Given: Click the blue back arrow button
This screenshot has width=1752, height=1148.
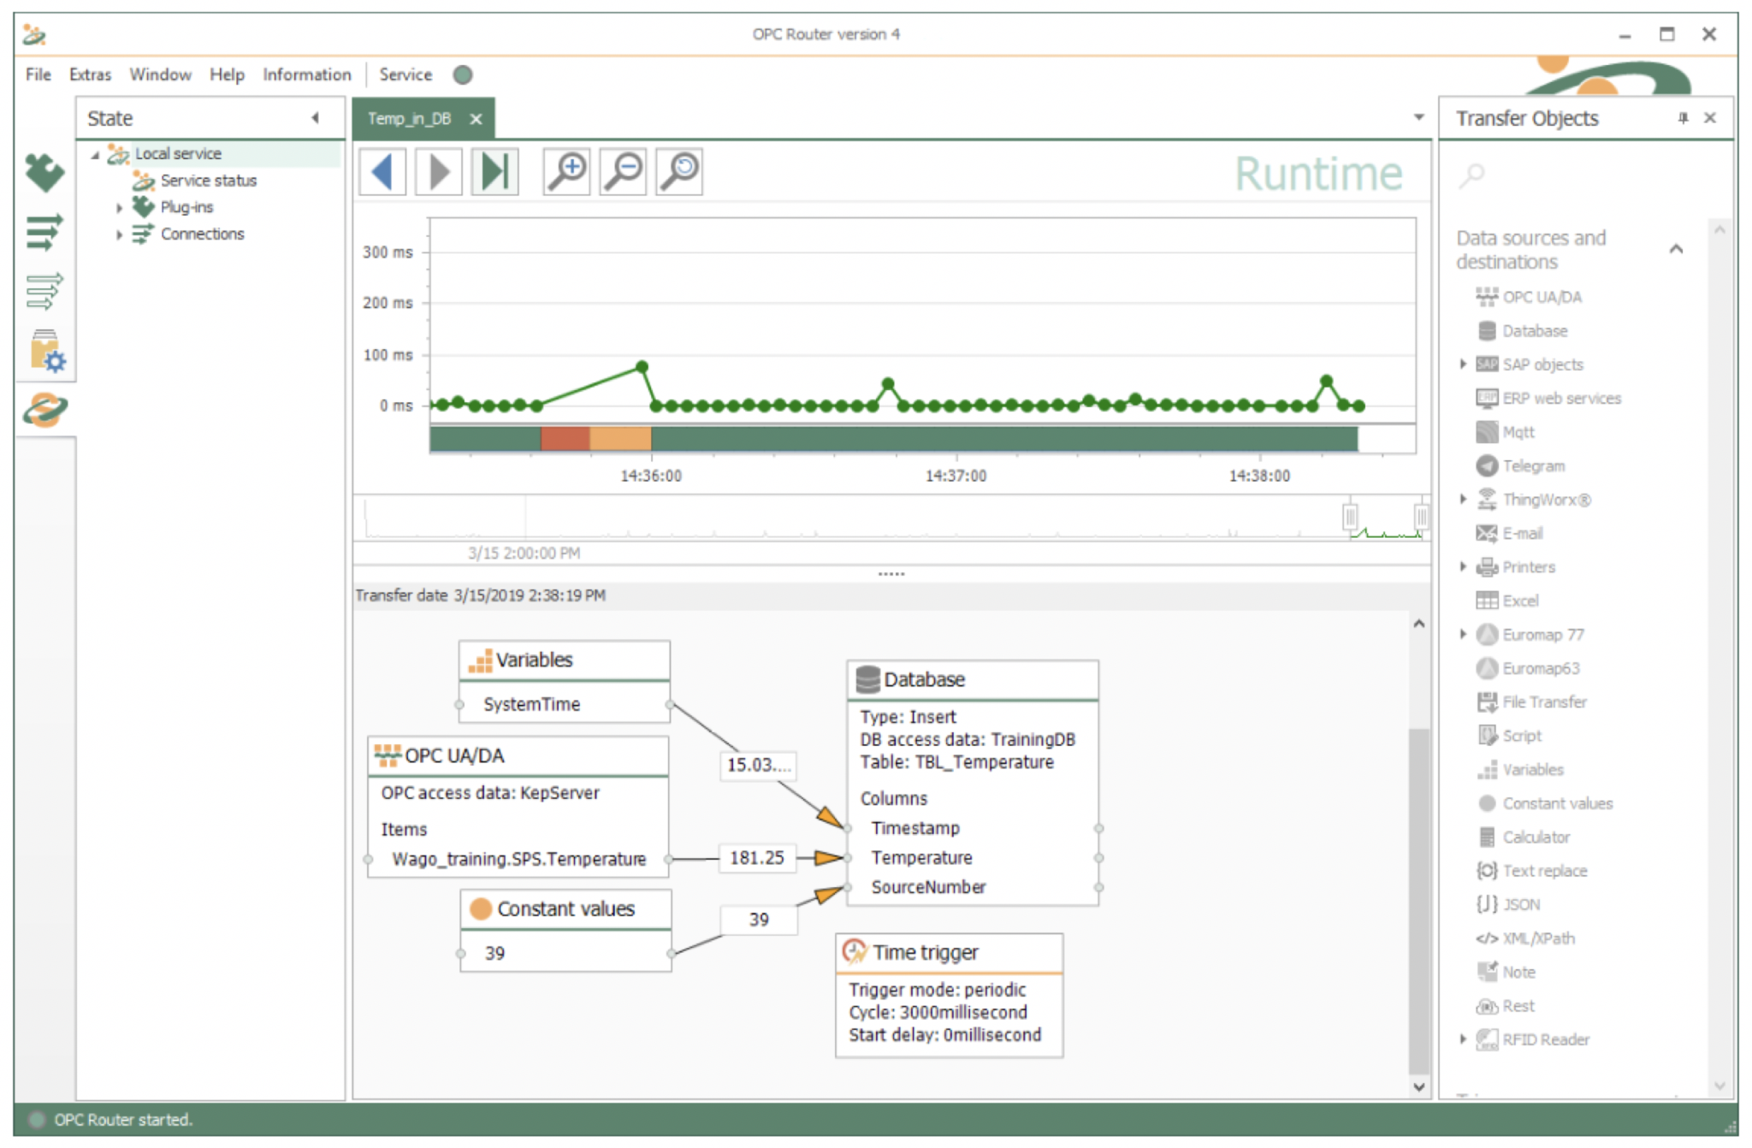Looking at the screenshot, I should point(382,172).
